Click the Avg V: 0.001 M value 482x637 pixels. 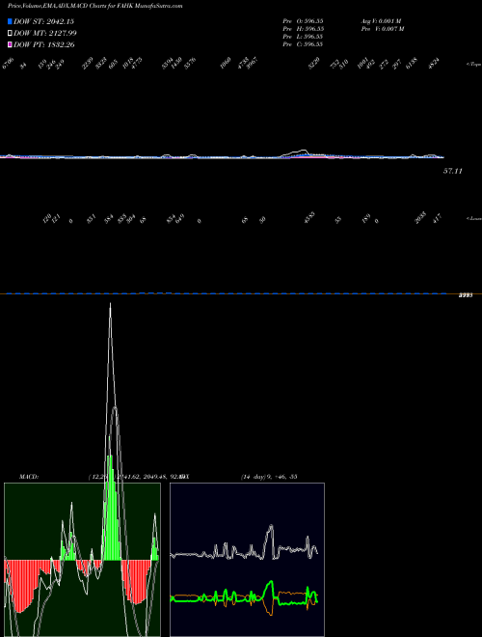coord(382,20)
